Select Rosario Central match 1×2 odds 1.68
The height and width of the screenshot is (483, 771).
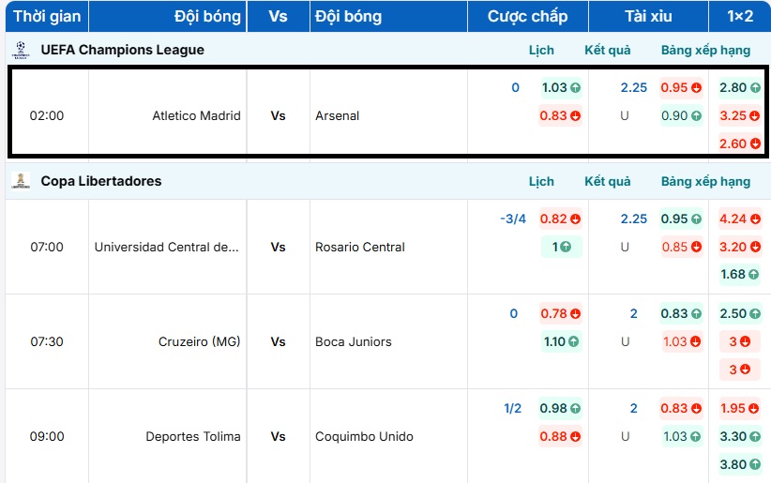[x=740, y=275]
